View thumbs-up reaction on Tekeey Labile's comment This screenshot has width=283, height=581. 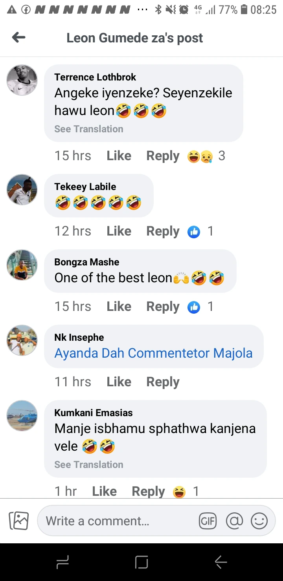tap(194, 232)
